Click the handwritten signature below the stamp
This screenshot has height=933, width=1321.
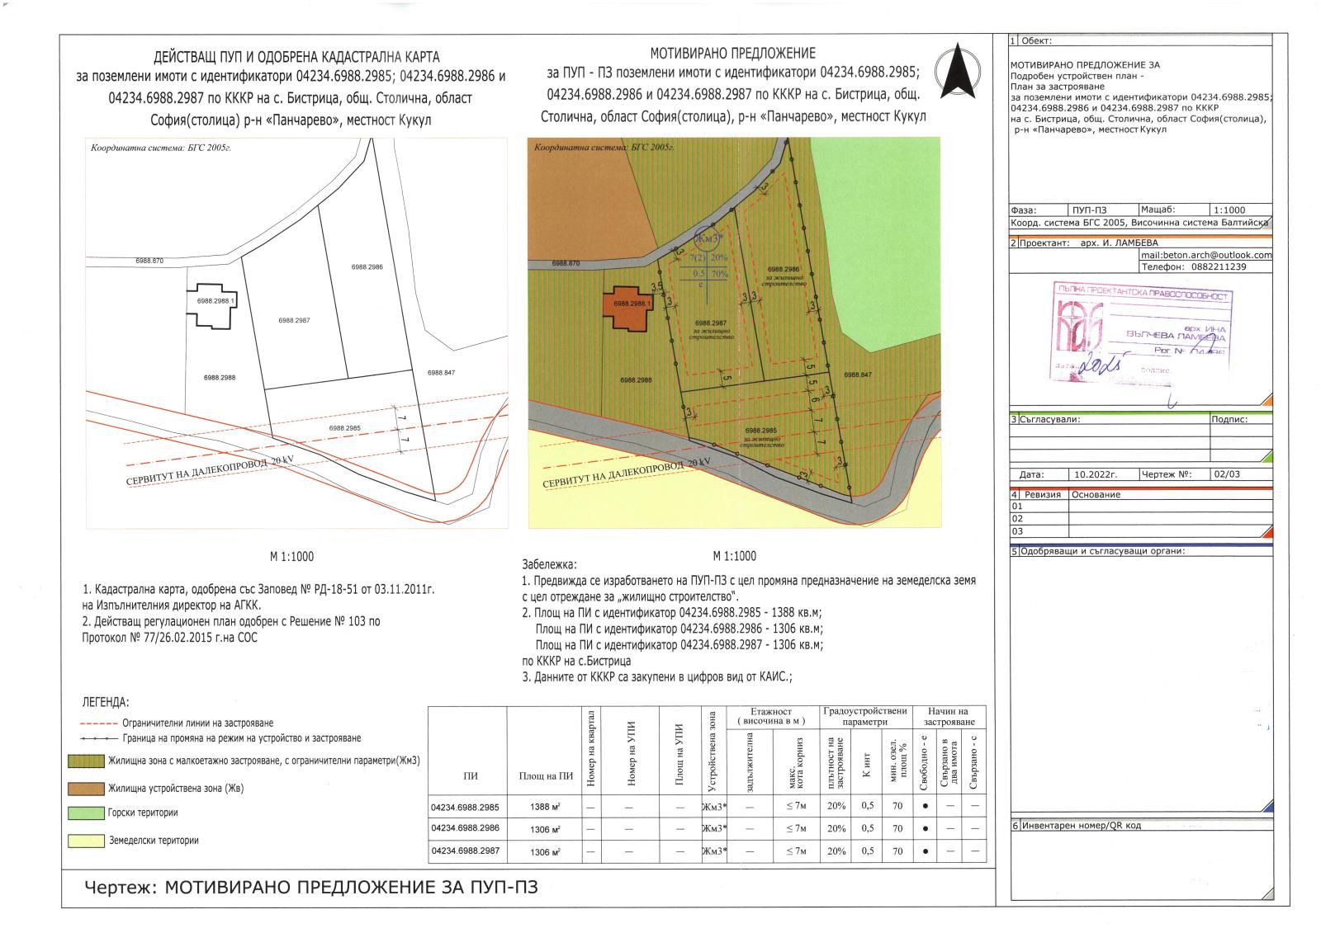1174,402
